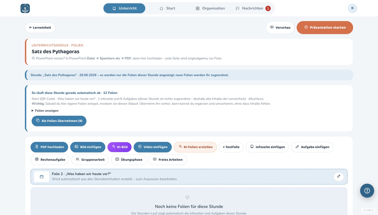
Task: Click the text Folie 2 · „Was haben wir heute vor?"
Action: (x=81, y=174)
